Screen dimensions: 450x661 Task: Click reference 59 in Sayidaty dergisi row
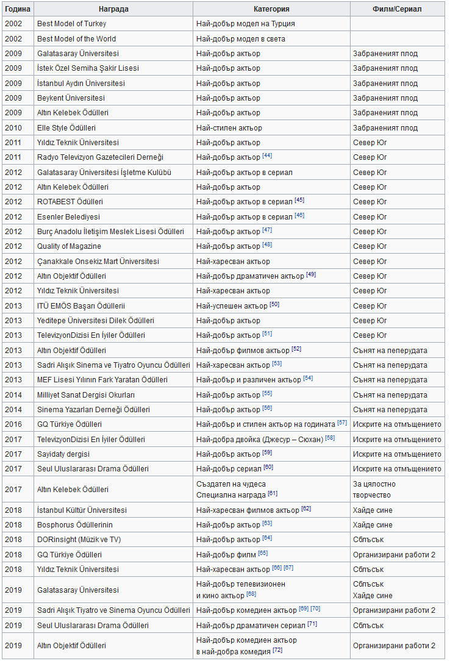point(267,452)
